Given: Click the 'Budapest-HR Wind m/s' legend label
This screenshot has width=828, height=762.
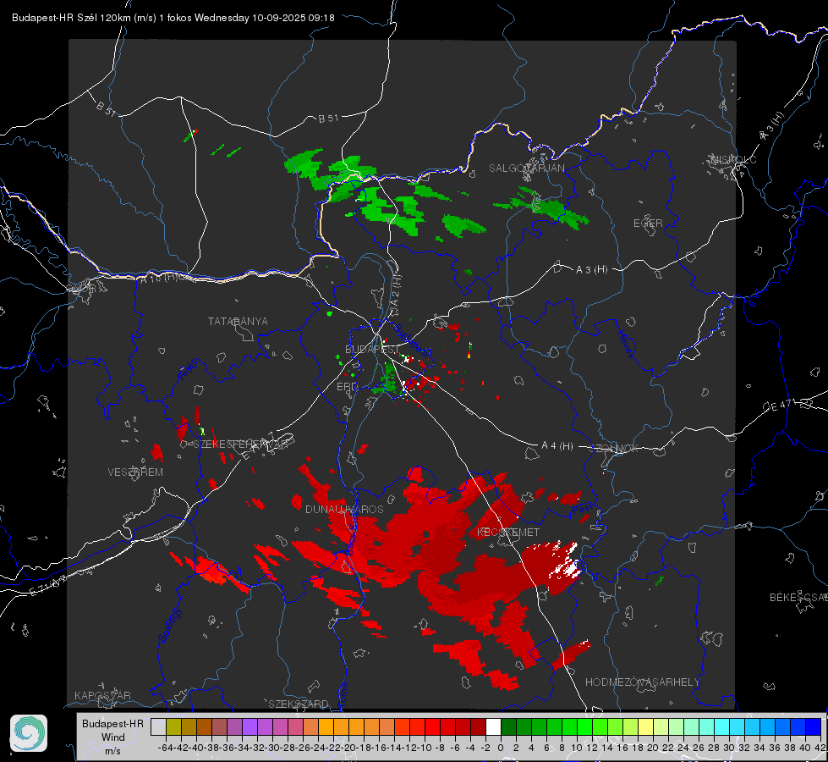Looking at the screenshot, I should coord(113,737).
